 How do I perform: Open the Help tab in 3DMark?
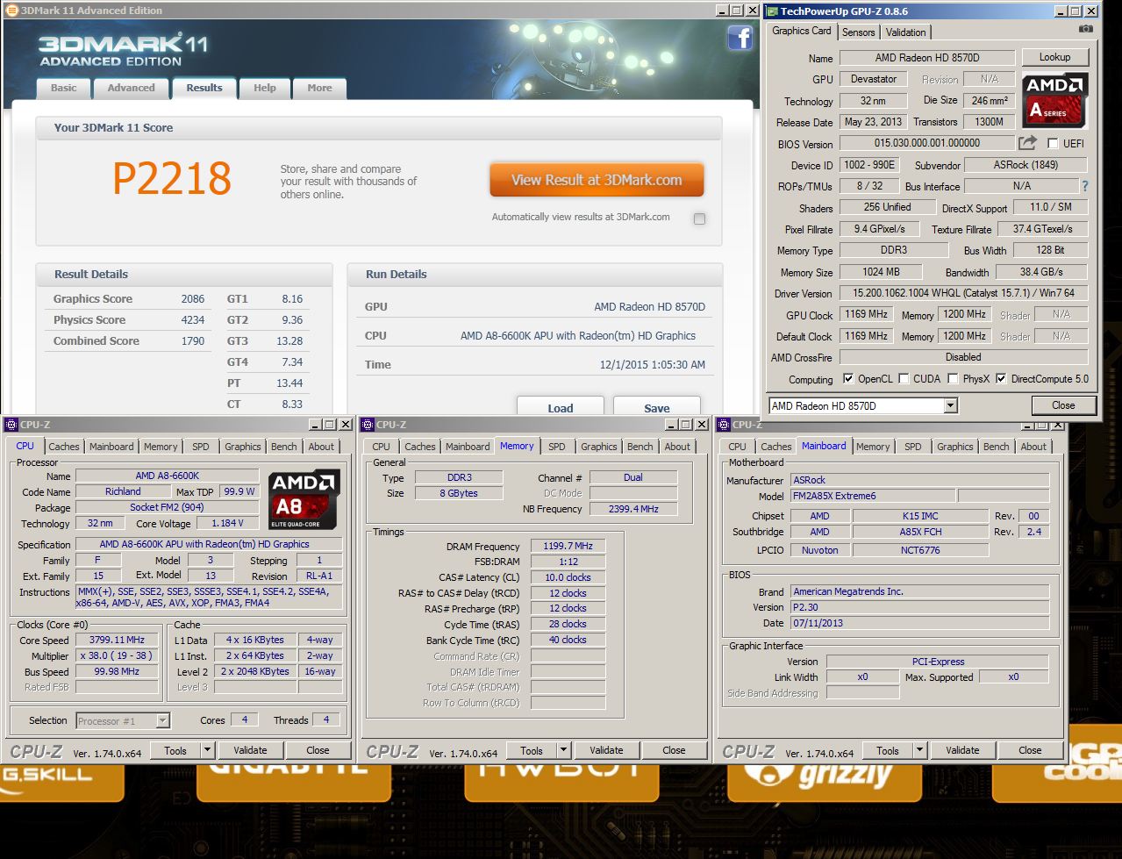(265, 88)
